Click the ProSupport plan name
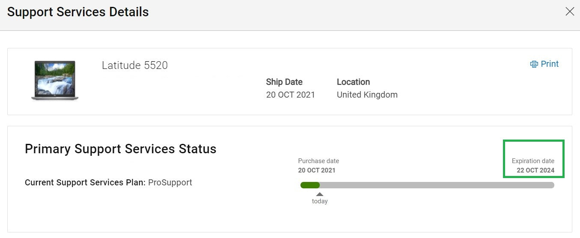580x238 pixels. point(170,182)
